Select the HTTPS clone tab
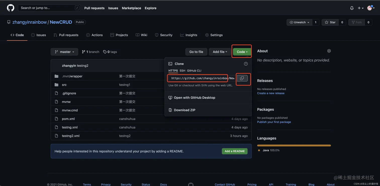 click(x=173, y=71)
